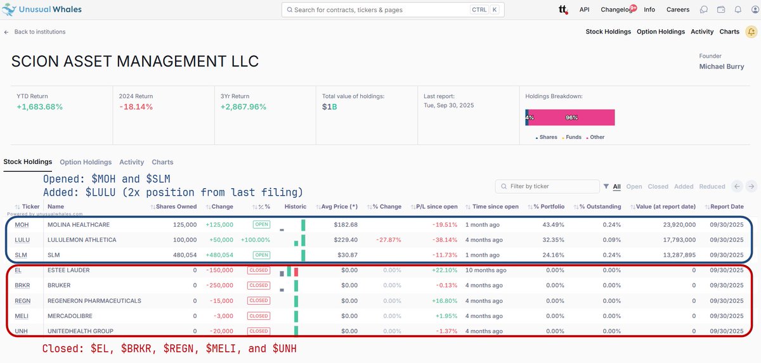
Task: Add alert with yellow bell button
Action: click(751, 32)
